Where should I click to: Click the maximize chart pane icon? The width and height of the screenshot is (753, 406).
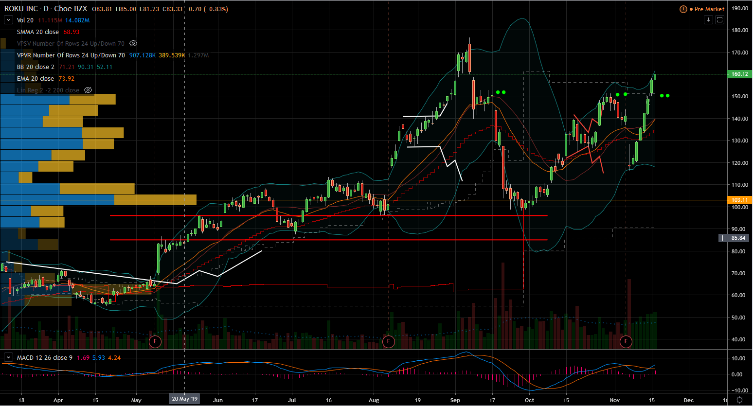[719, 20]
